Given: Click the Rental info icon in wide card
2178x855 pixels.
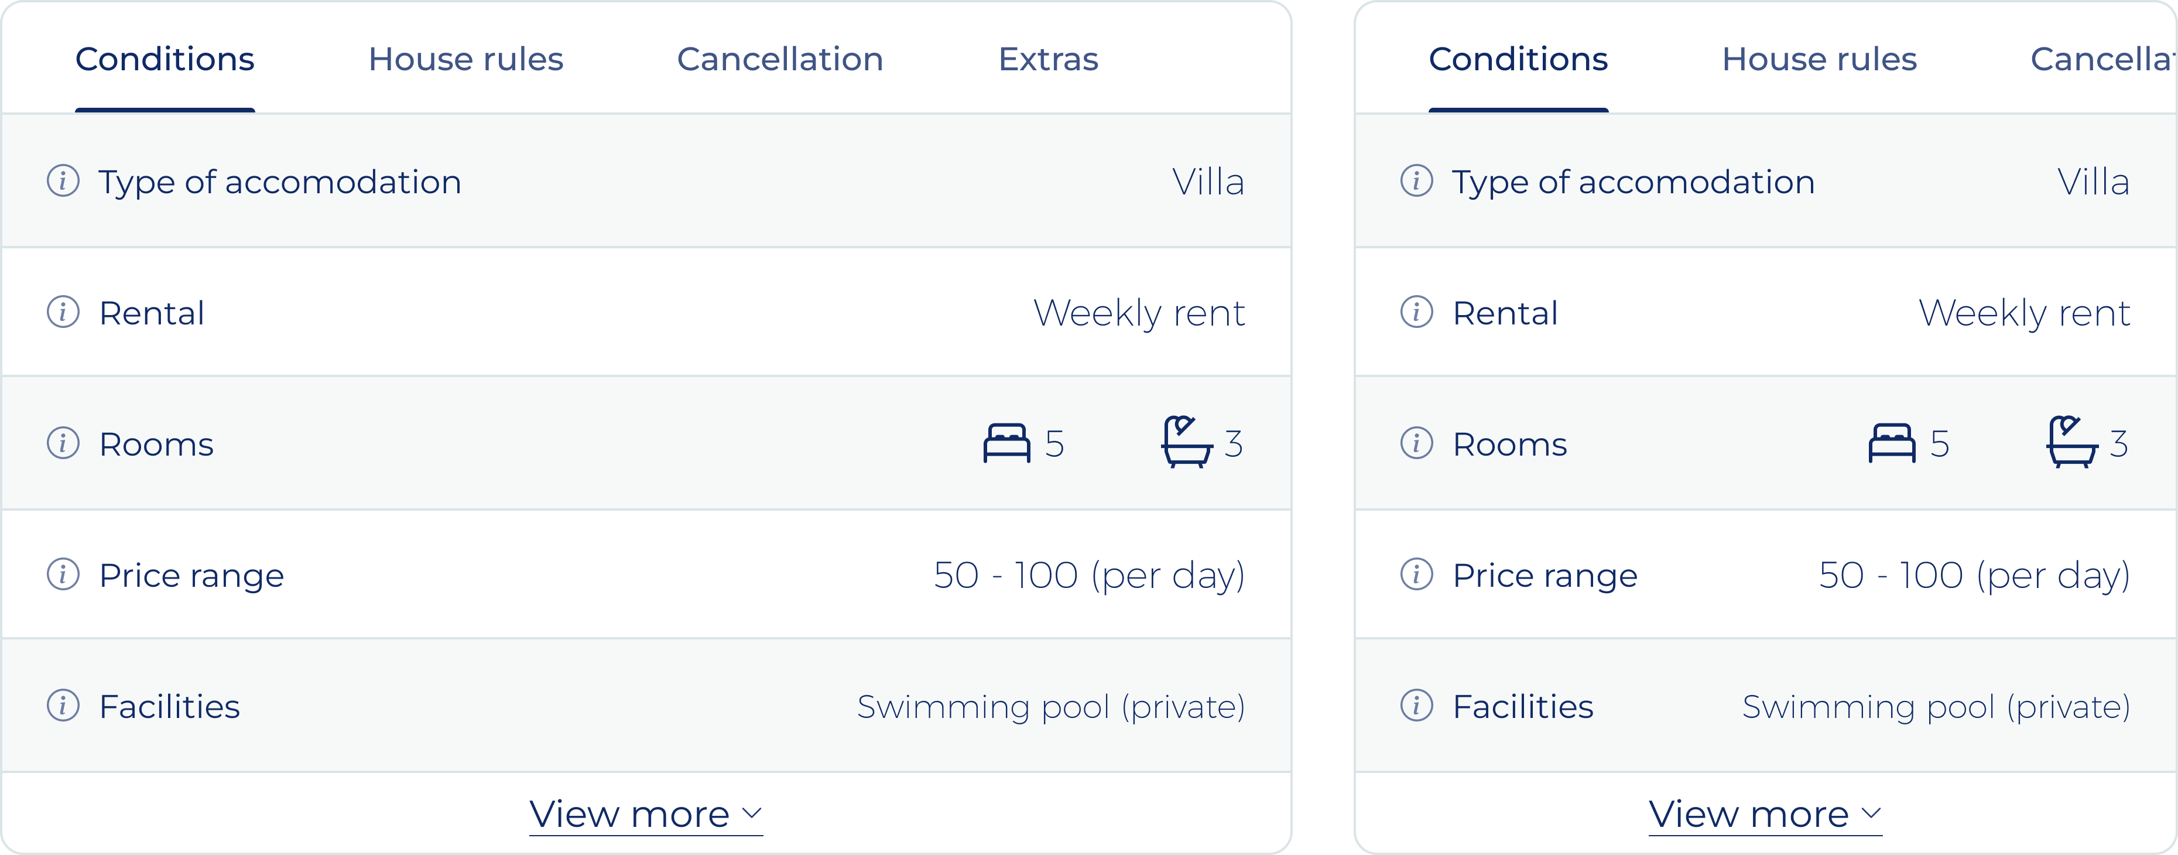Looking at the screenshot, I should 63,312.
